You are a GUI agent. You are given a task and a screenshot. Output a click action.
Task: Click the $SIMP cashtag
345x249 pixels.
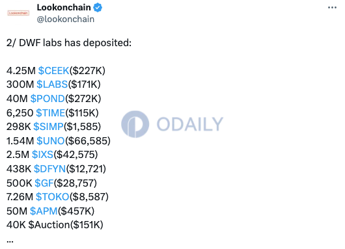pos(48,127)
